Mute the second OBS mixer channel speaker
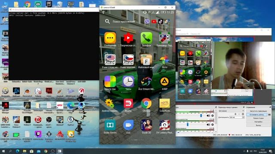The width and height of the screenshot is (275, 154). pos(208,124)
